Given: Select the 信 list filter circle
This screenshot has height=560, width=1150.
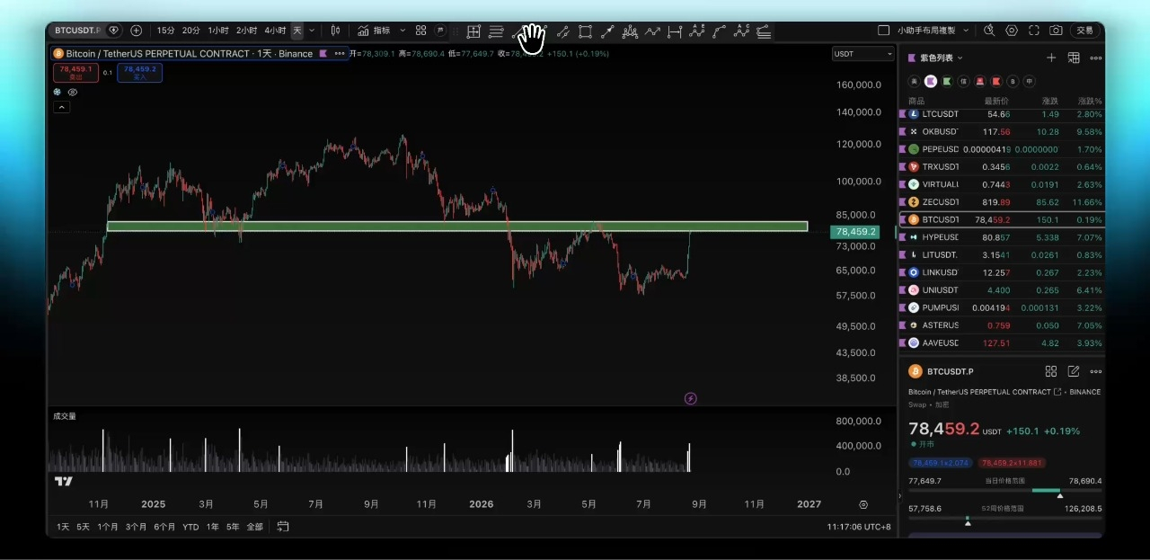Looking at the screenshot, I should tap(963, 81).
